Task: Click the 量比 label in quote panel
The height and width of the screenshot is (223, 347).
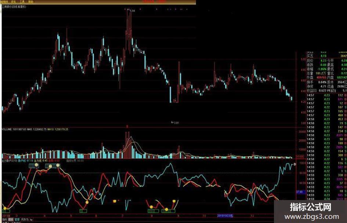Action: [330, 73]
